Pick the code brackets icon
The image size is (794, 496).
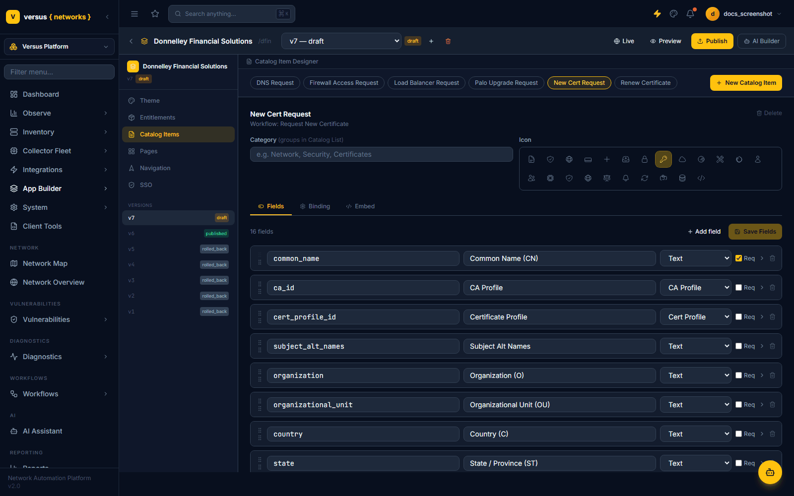701,178
